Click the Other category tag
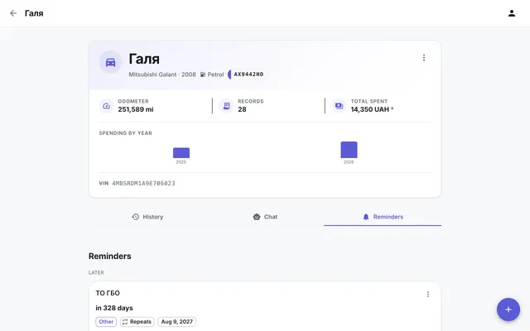Screen dimensions: 530x331 [106, 322]
